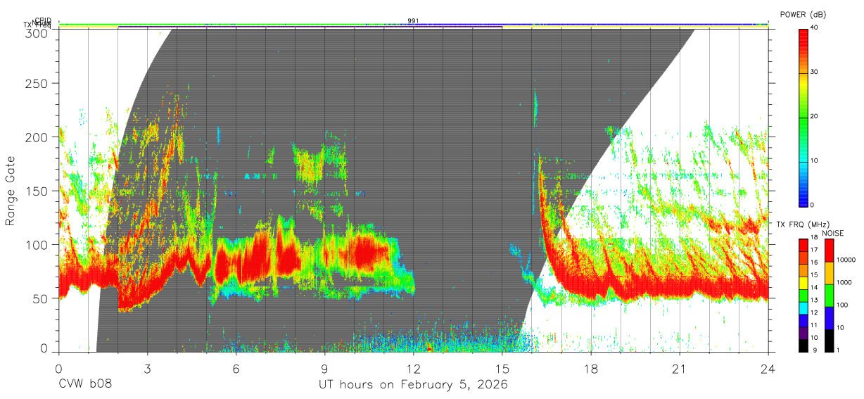
Task: Click the green 100–1000 segment of NOISE scale
Action: click(x=829, y=295)
